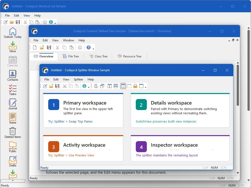251x188 pixels.
Task: Click Open in Tabbed View toolbar
Action: [42, 47]
